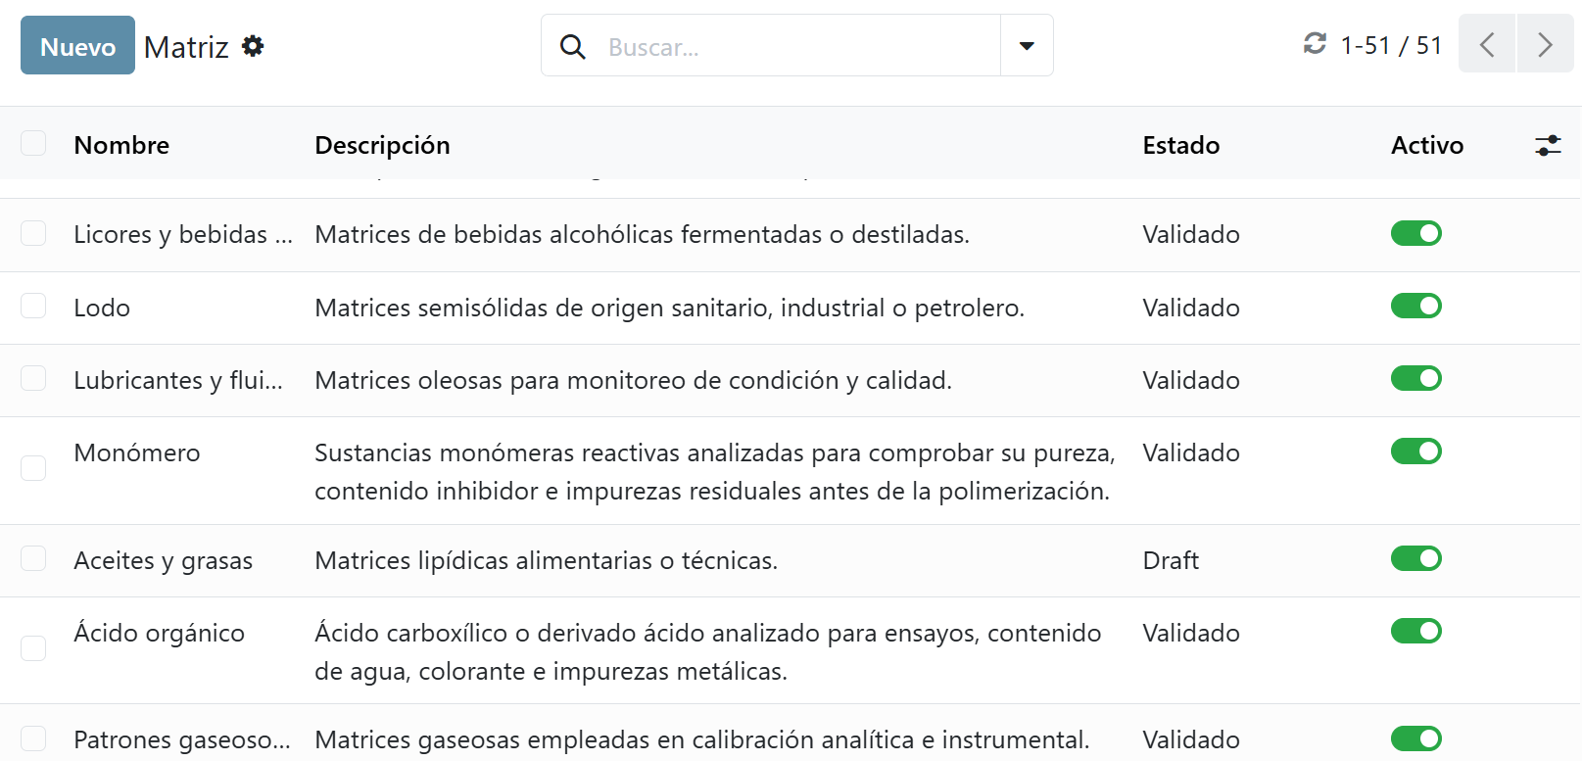Turn off Activo toggle for Ácido orgánico
This screenshot has height=761, width=1582.
[x=1415, y=631]
